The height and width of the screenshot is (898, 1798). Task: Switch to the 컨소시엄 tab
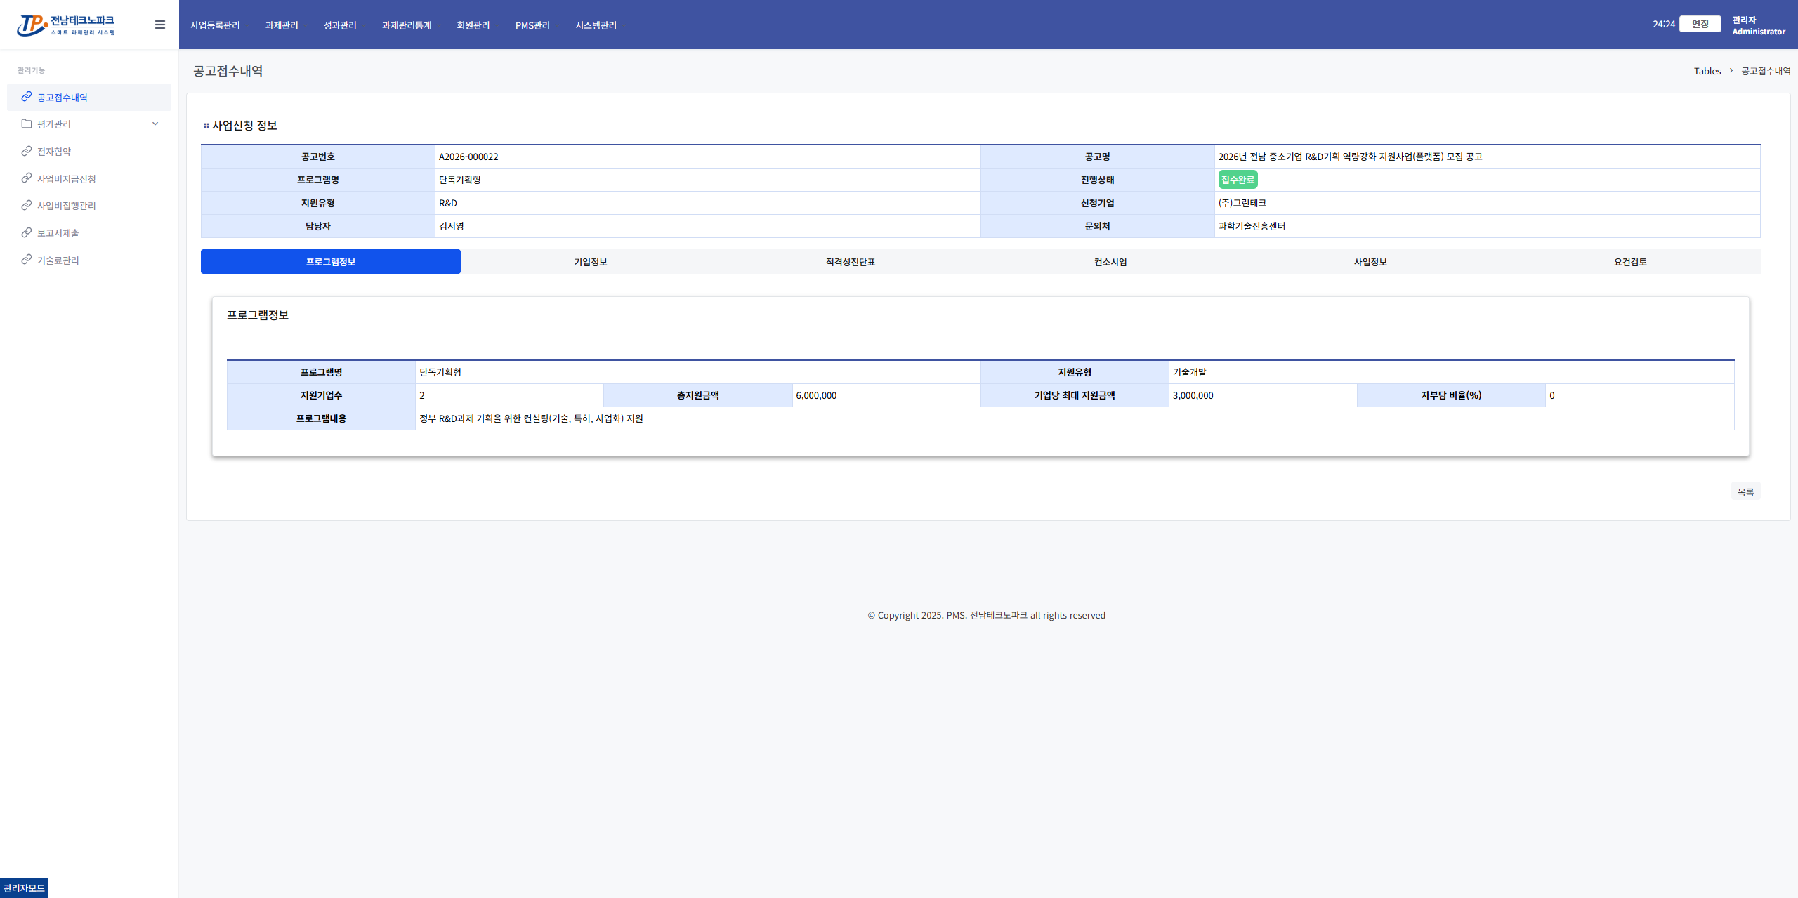point(1110,262)
